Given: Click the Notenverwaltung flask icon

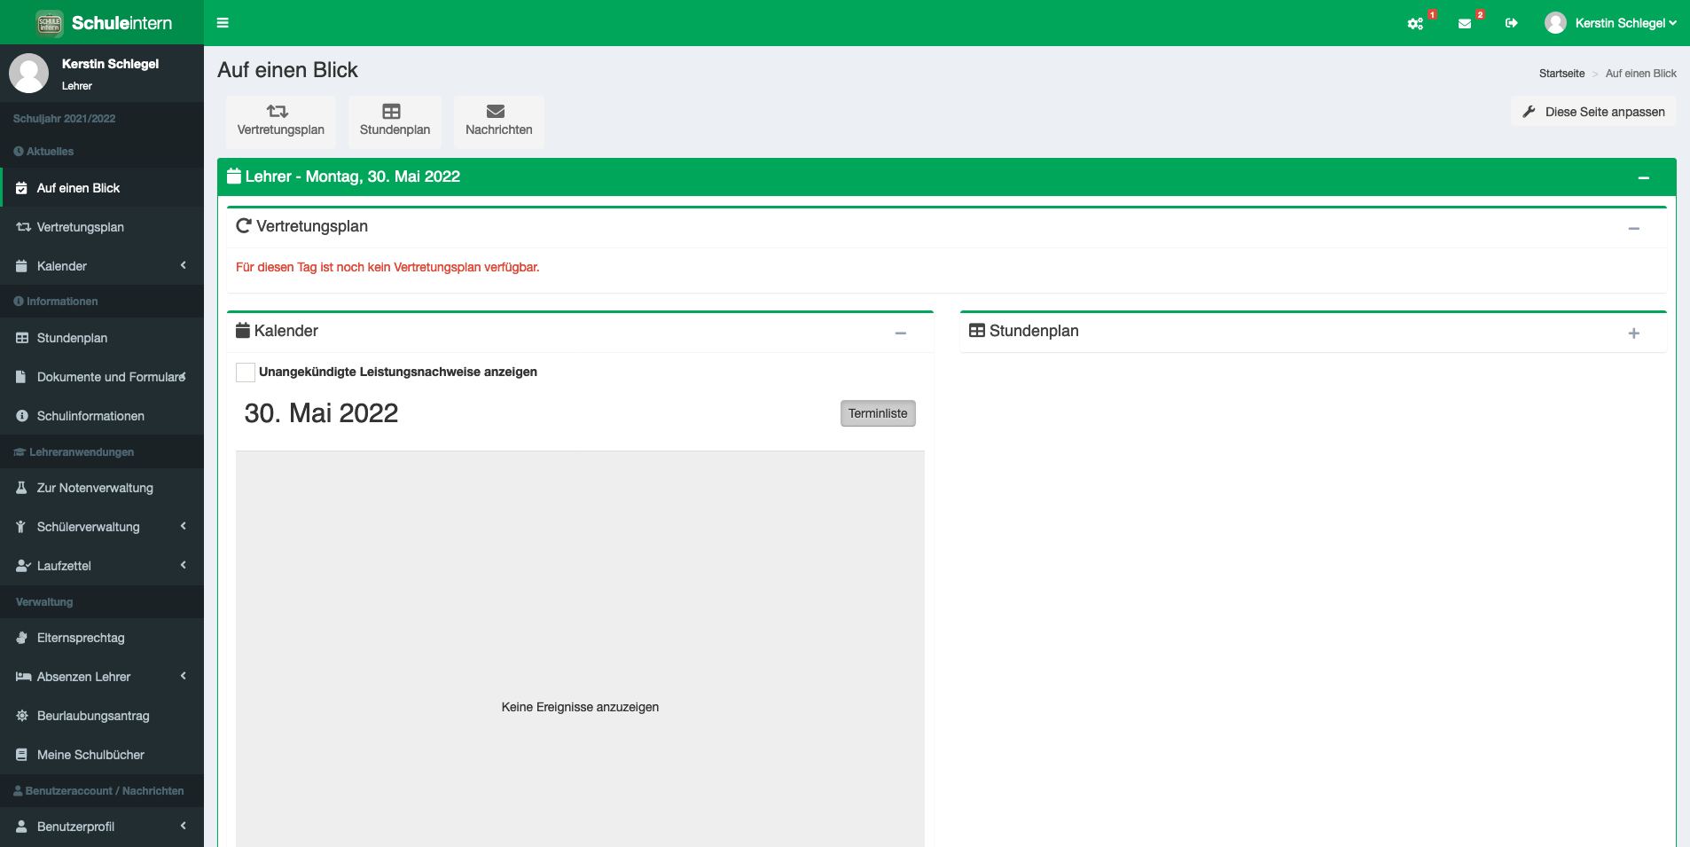Looking at the screenshot, I should point(21,488).
